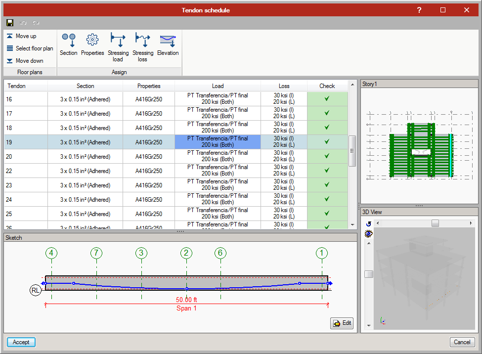Image resolution: width=482 pixels, height=354 pixels.
Task: Reset the 3D view with the rotate arrow icon
Action: coord(368,224)
